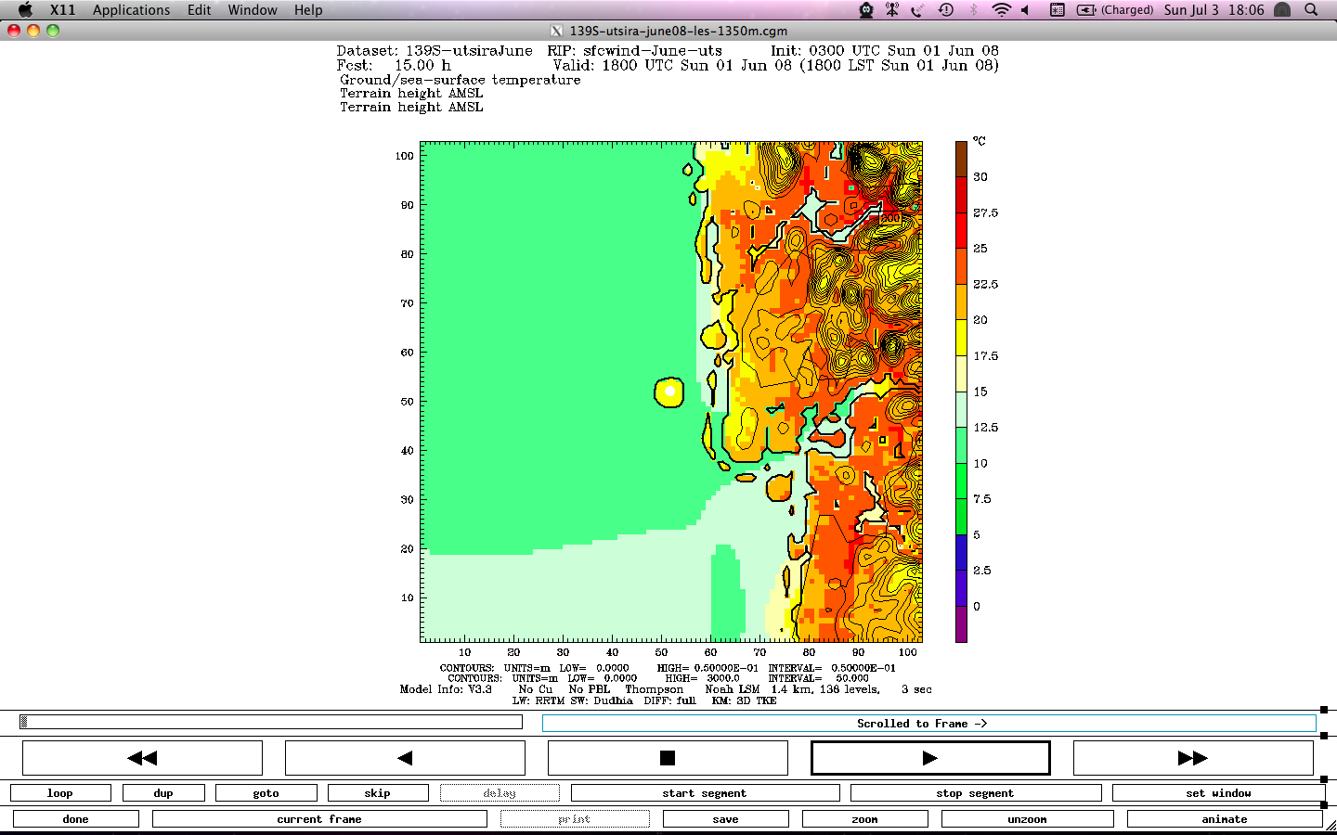Stop playback with the square button

[x=667, y=758]
